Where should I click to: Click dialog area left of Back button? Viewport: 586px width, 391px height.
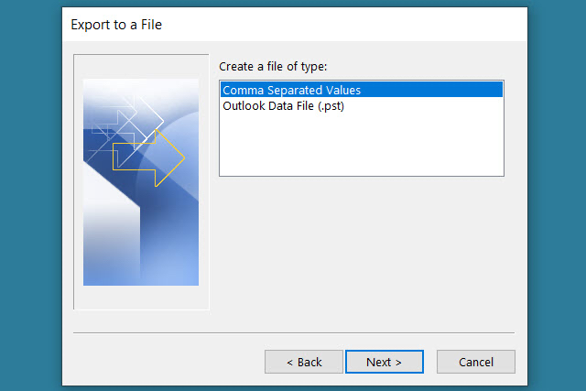tap(165, 362)
